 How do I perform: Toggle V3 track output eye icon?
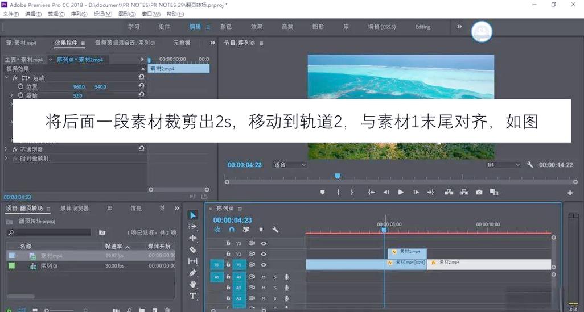pos(264,243)
